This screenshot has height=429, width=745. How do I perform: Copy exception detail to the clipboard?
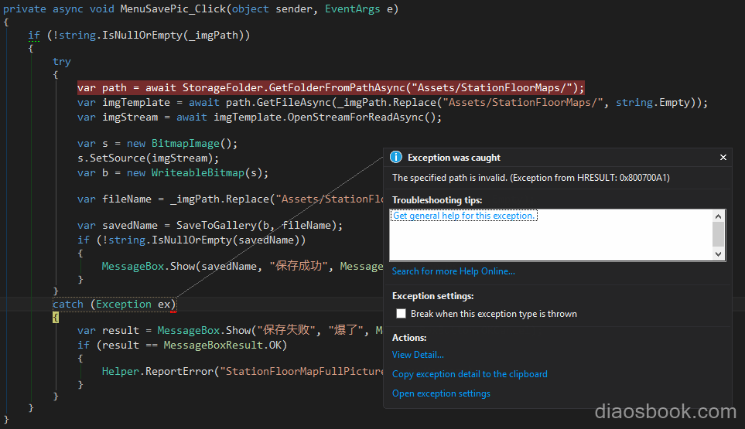[x=470, y=374]
